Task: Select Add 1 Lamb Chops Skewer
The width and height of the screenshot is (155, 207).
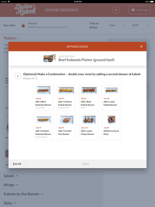Action: (x=89, y=127)
